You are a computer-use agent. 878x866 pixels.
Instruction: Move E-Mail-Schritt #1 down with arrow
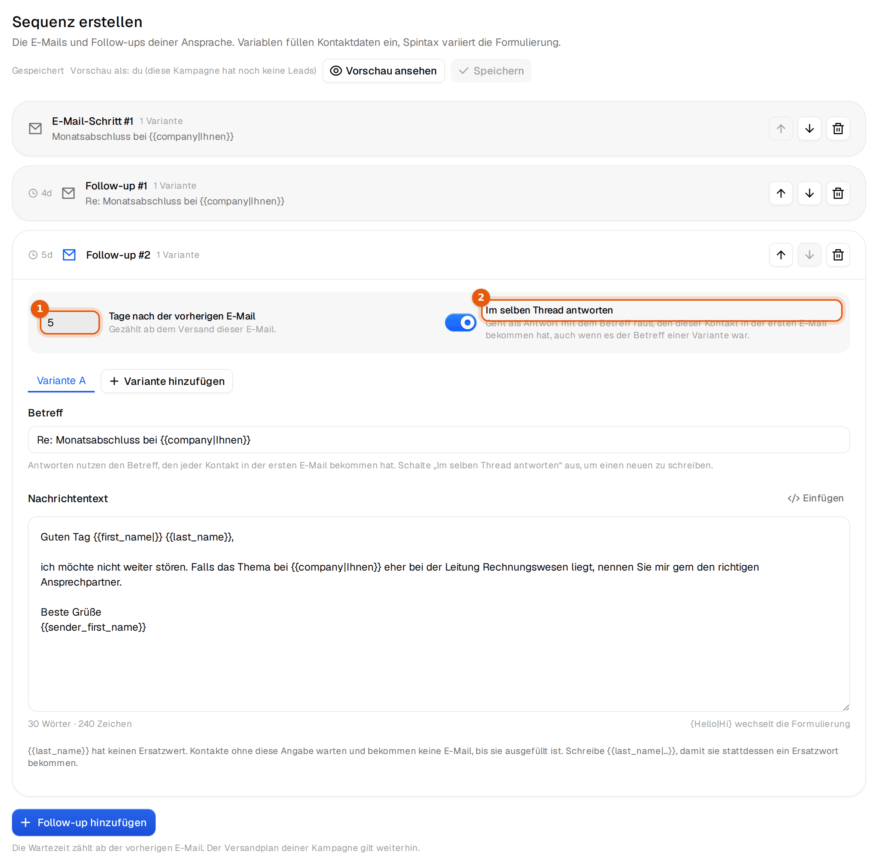tap(809, 129)
